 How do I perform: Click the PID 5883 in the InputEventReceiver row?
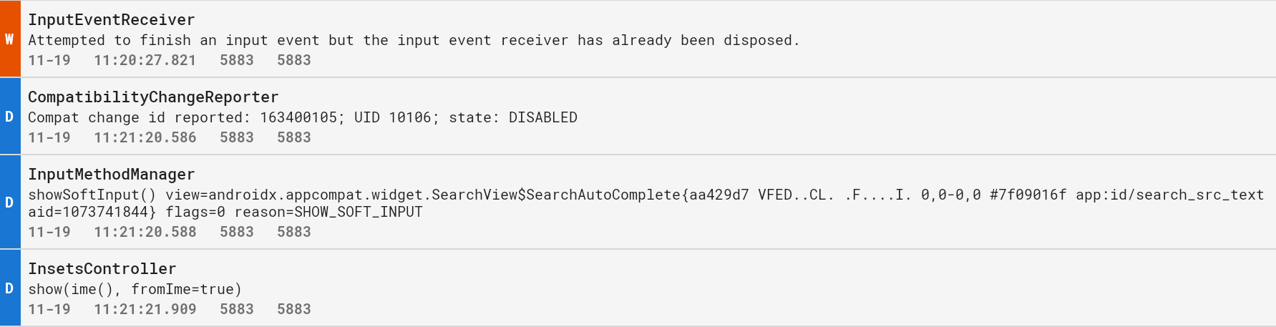point(237,60)
